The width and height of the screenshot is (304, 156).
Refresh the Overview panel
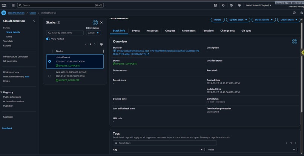click(x=295, y=42)
